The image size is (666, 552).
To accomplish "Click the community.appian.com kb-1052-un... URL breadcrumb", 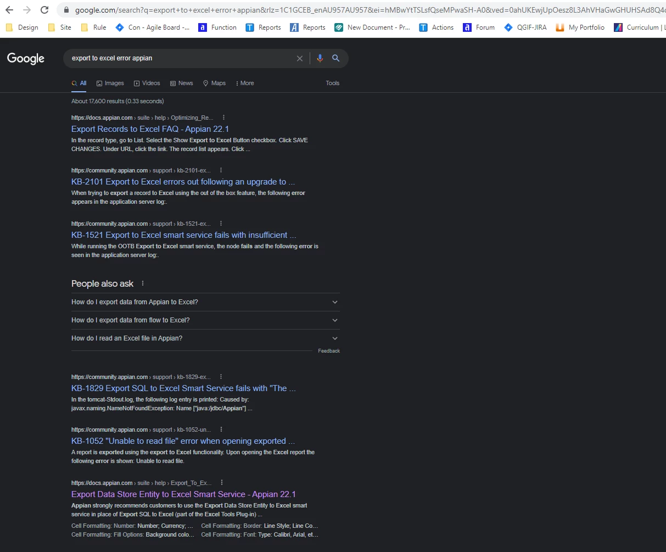I will tap(141, 430).
